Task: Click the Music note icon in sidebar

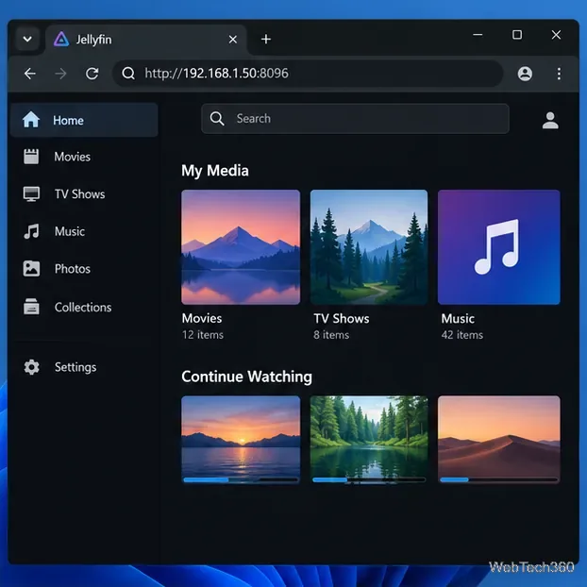Action: (x=31, y=231)
